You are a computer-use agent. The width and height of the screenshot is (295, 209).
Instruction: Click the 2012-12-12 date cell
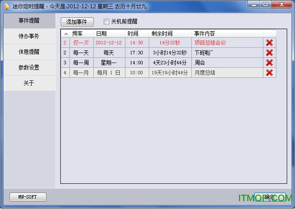click(x=109, y=43)
